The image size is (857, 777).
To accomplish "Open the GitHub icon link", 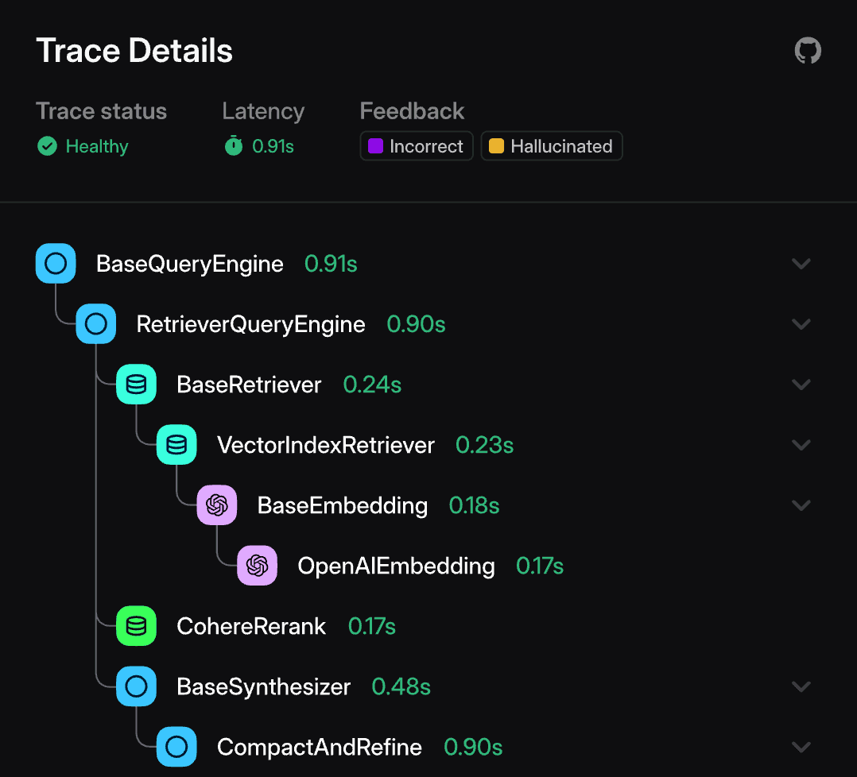I will tap(808, 52).
